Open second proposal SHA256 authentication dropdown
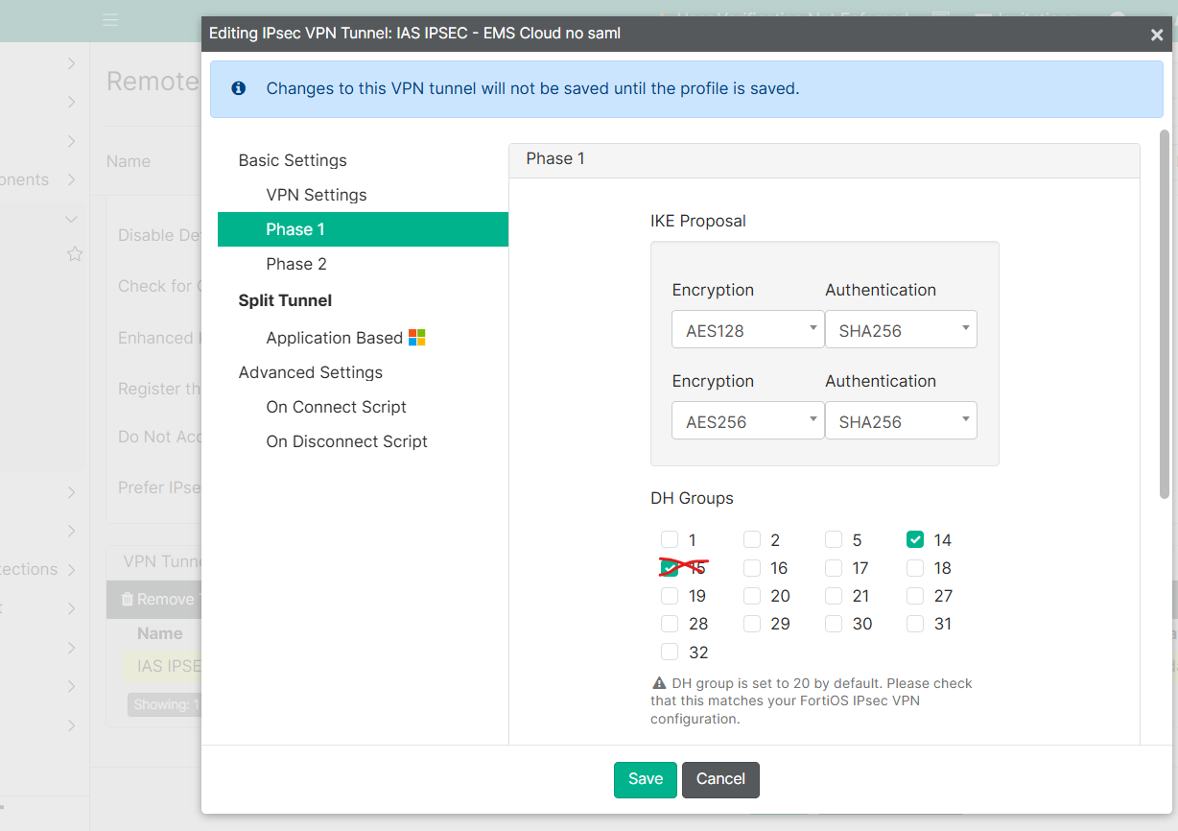Image resolution: width=1178 pixels, height=831 pixels. (x=901, y=420)
